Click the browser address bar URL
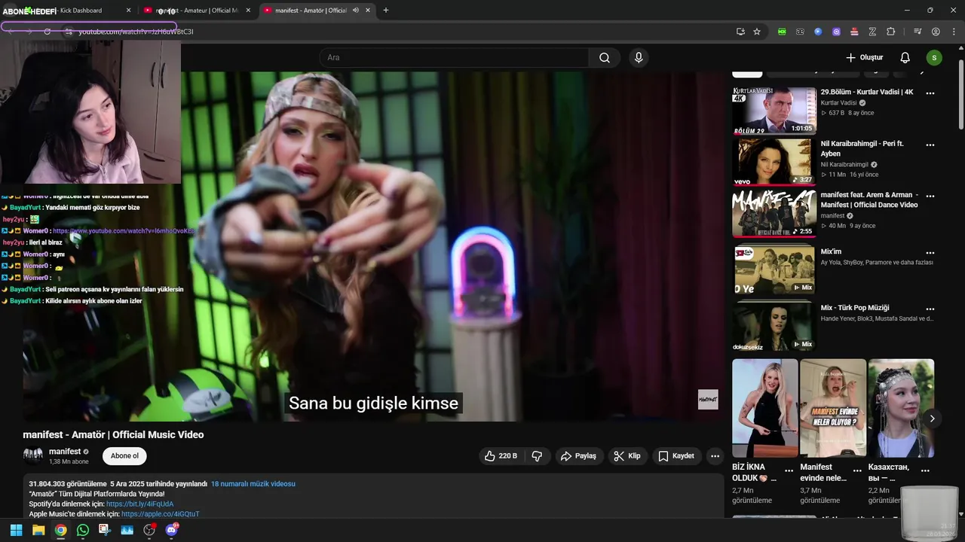This screenshot has height=542, width=965. pos(136,32)
